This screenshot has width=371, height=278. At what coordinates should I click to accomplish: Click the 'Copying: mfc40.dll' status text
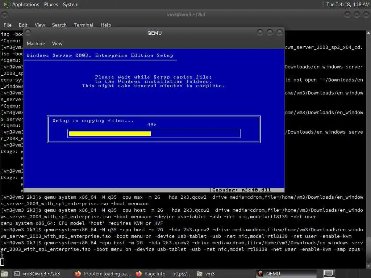(241, 190)
